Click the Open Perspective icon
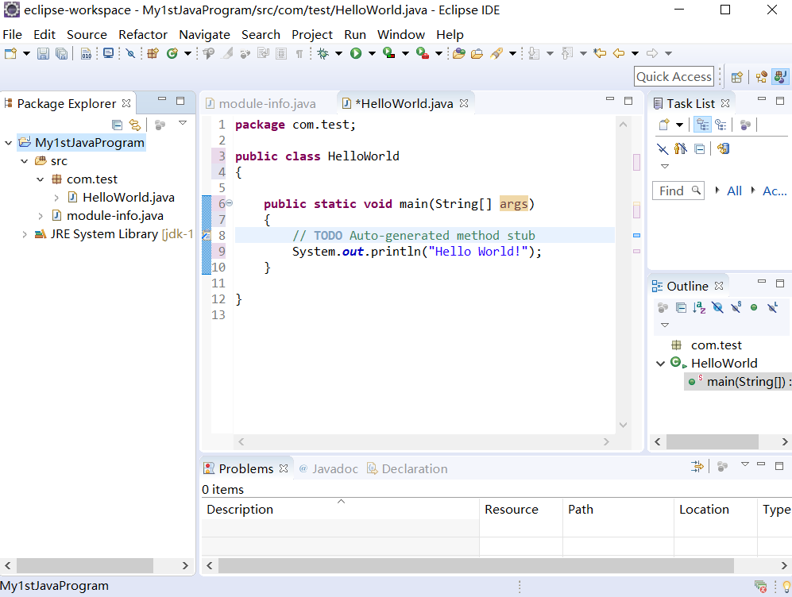 (737, 77)
